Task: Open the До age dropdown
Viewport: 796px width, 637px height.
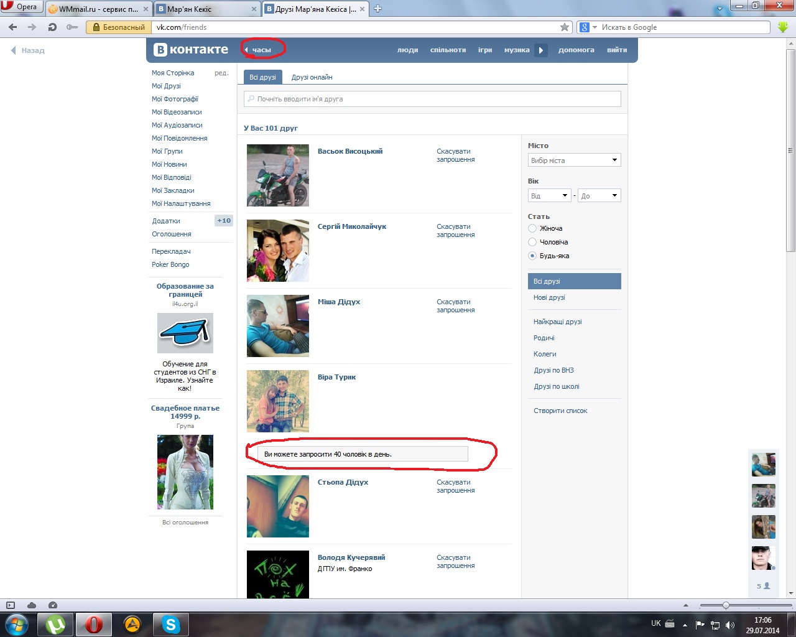Action: (x=599, y=195)
